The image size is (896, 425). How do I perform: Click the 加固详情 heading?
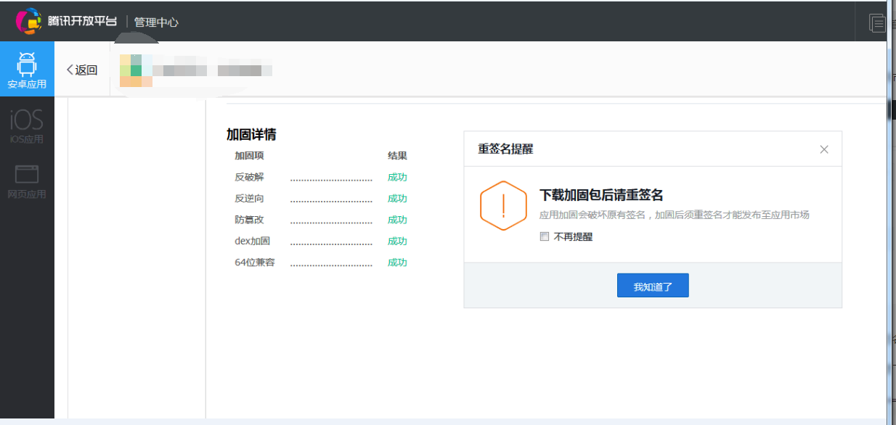[251, 135]
